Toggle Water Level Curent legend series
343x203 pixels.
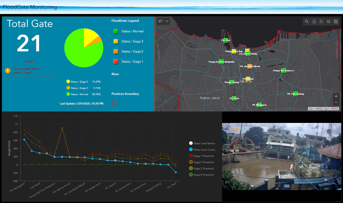point(202,150)
